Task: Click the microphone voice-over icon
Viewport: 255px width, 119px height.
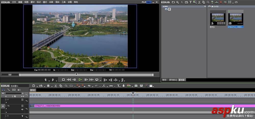Action: [124, 86]
